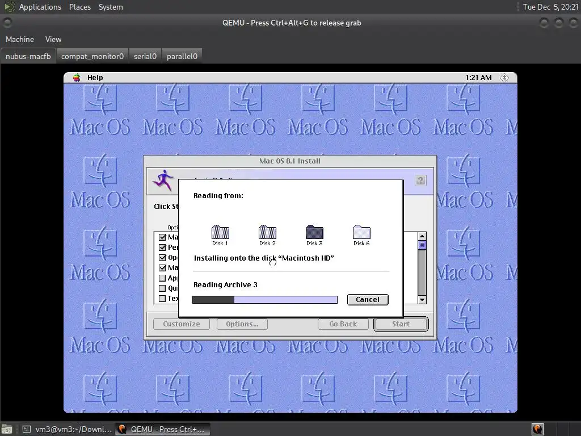
Task: Click the Disk 1 folder icon
Action: [x=220, y=232]
